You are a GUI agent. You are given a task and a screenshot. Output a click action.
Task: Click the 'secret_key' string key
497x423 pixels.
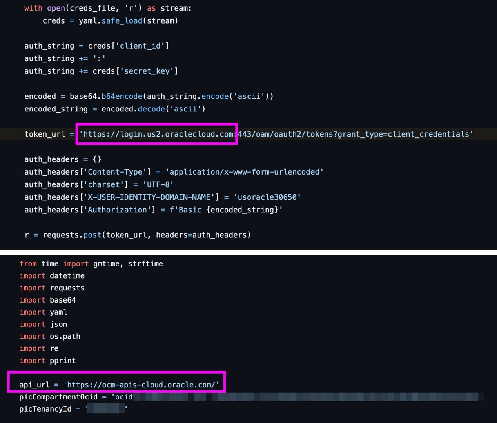point(147,71)
